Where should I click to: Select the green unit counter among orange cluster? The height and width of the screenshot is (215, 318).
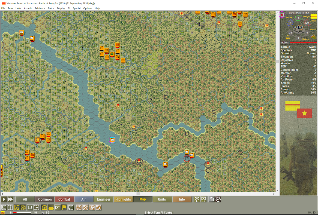point(112,54)
